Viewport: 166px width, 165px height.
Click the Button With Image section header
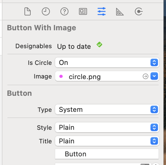pos(41,28)
